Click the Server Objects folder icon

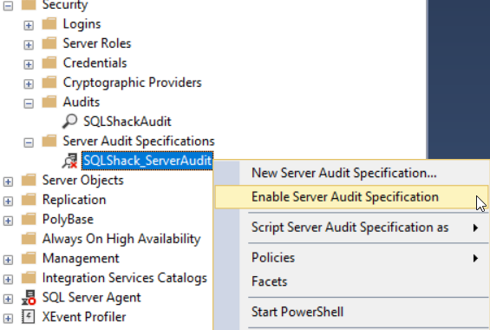(x=29, y=180)
